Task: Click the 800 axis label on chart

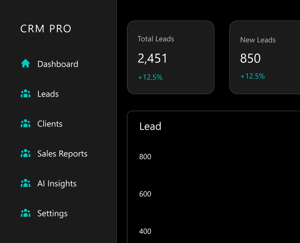Action: tap(145, 157)
